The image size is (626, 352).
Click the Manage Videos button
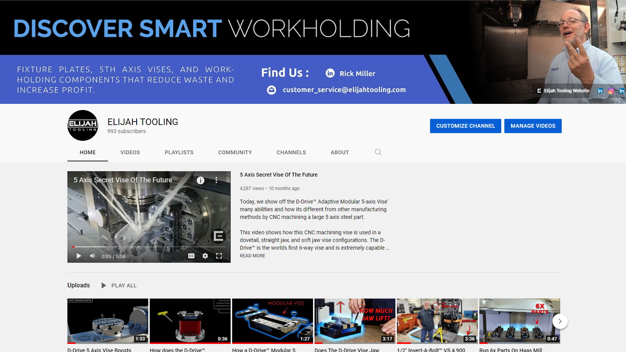[x=533, y=126]
